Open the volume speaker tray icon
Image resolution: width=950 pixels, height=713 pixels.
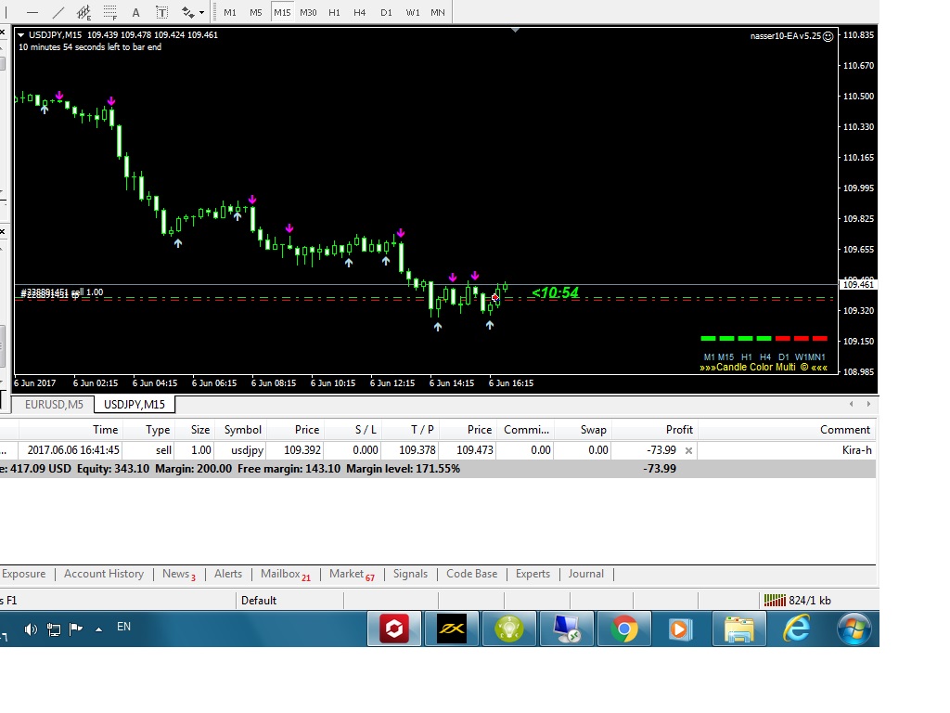pos(31,629)
